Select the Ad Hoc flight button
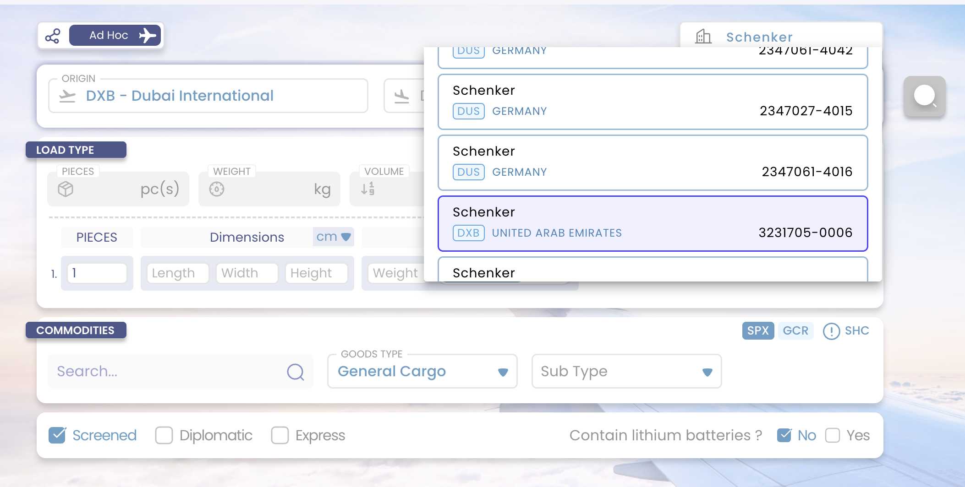This screenshot has height=487, width=965. (x=115, y=35)
